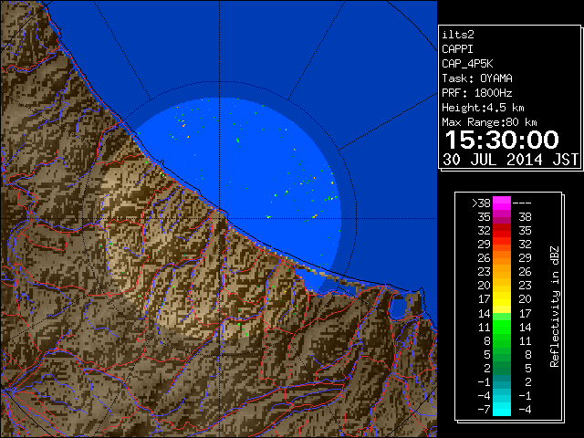Pick the cyan -7 to -4 swatch
Viewport: 584px width, 438px height.
[x=502, y=409]
